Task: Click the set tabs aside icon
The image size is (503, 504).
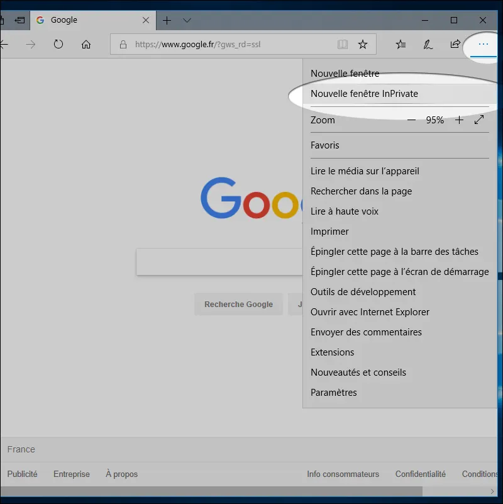Action: (19, 20)
